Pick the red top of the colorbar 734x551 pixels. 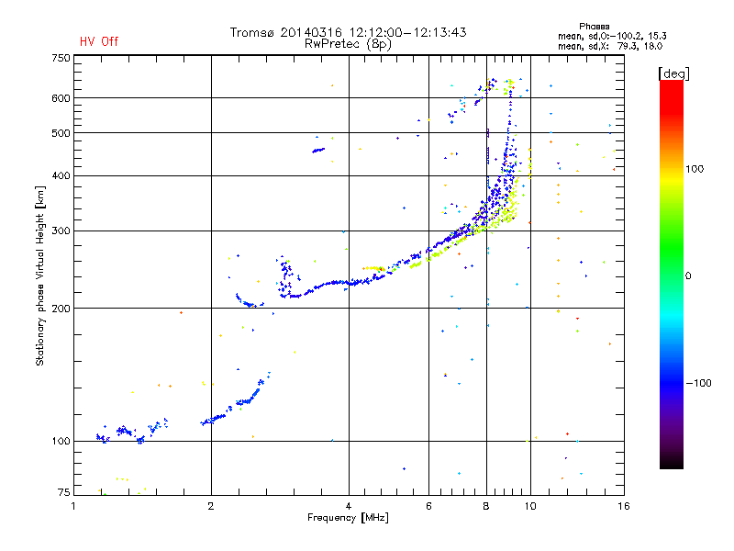pos(671,86)
